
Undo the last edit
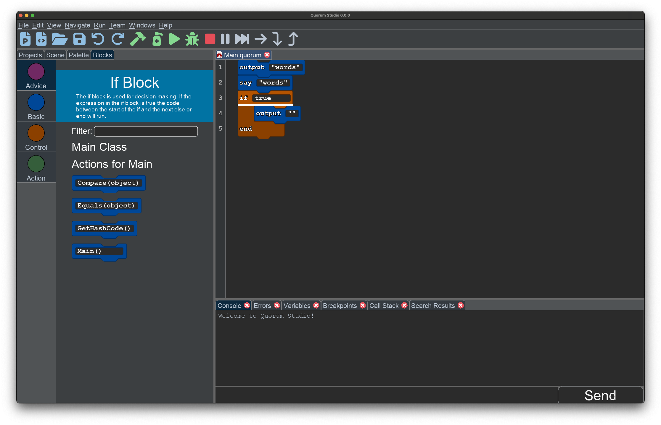click(x=98, y=39)
